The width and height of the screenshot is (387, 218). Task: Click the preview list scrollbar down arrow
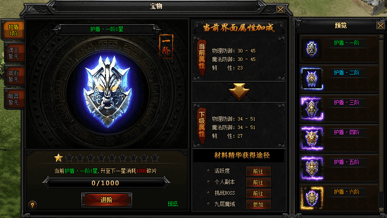381,209
